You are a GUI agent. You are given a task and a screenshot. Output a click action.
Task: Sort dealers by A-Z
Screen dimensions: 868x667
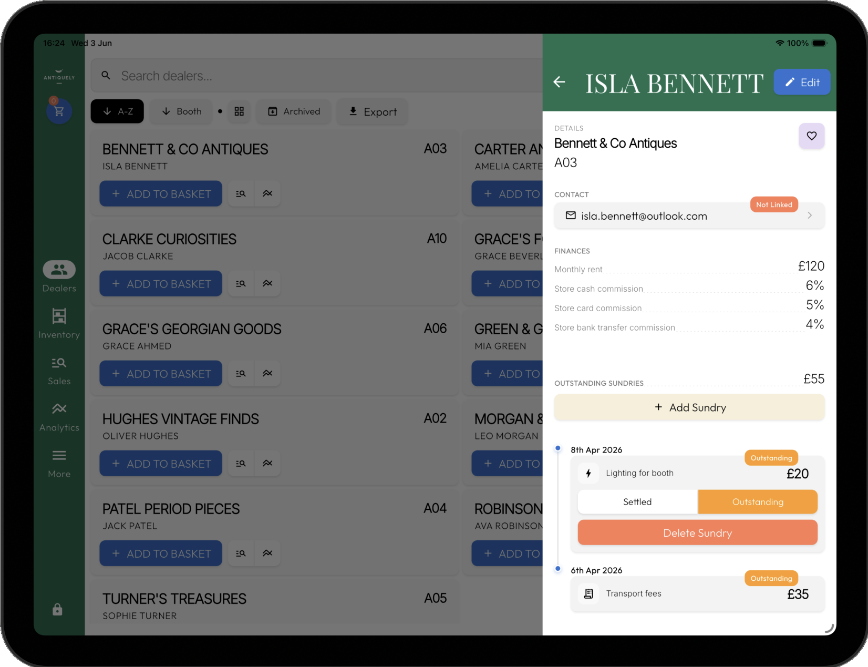(x=117, y=111)
